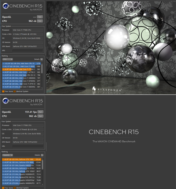Open the OpenGL ranking type dropdown

pos(8,155)
